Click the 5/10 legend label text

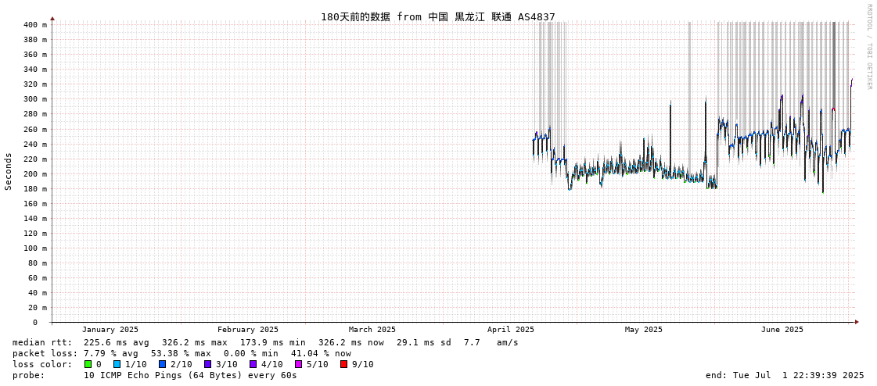(317, 364)
